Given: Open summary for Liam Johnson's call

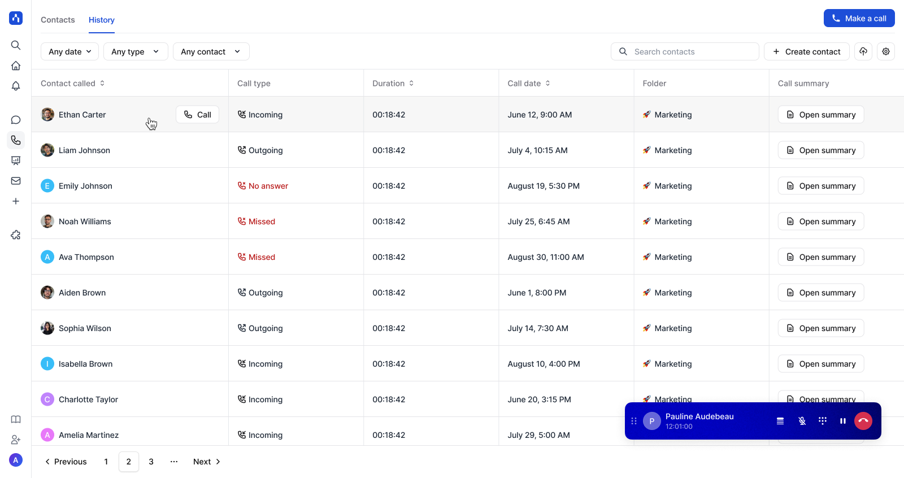Looking at the screenshot, I should [821, 150].
